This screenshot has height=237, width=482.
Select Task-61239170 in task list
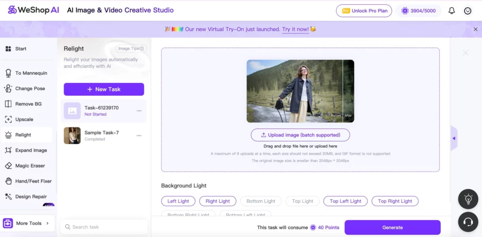pyautogui.click(x=103, y=111)
